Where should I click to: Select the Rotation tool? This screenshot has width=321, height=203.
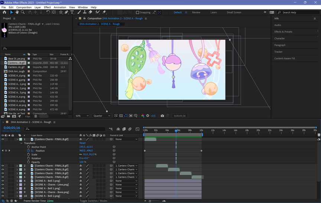48,12
